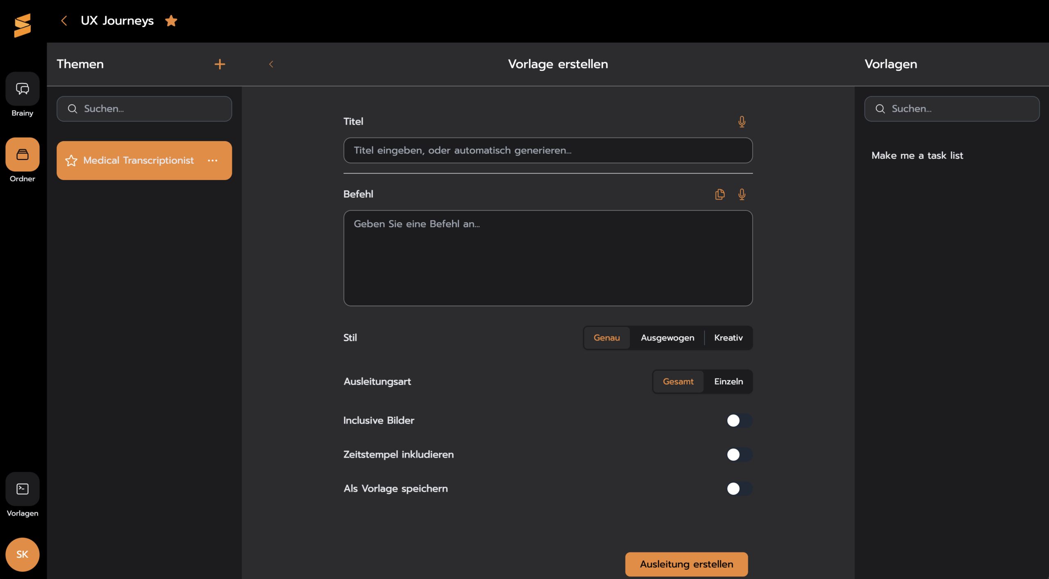
Task: Add a new topic with plus icon
Action: [x=220, y=64]
